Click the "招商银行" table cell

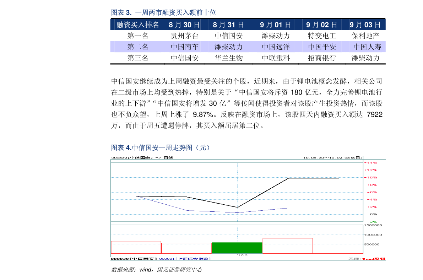(322, 58)
